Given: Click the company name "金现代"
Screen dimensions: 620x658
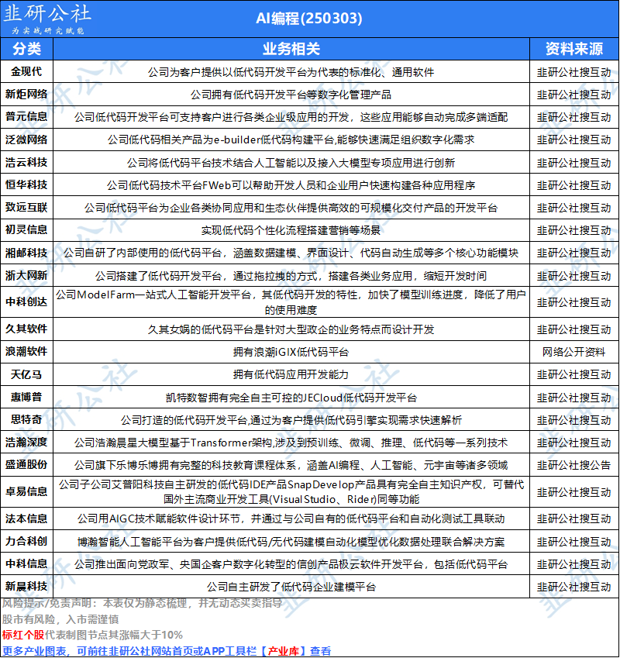Looking at the screenshot, I should (x=26, y=72).
